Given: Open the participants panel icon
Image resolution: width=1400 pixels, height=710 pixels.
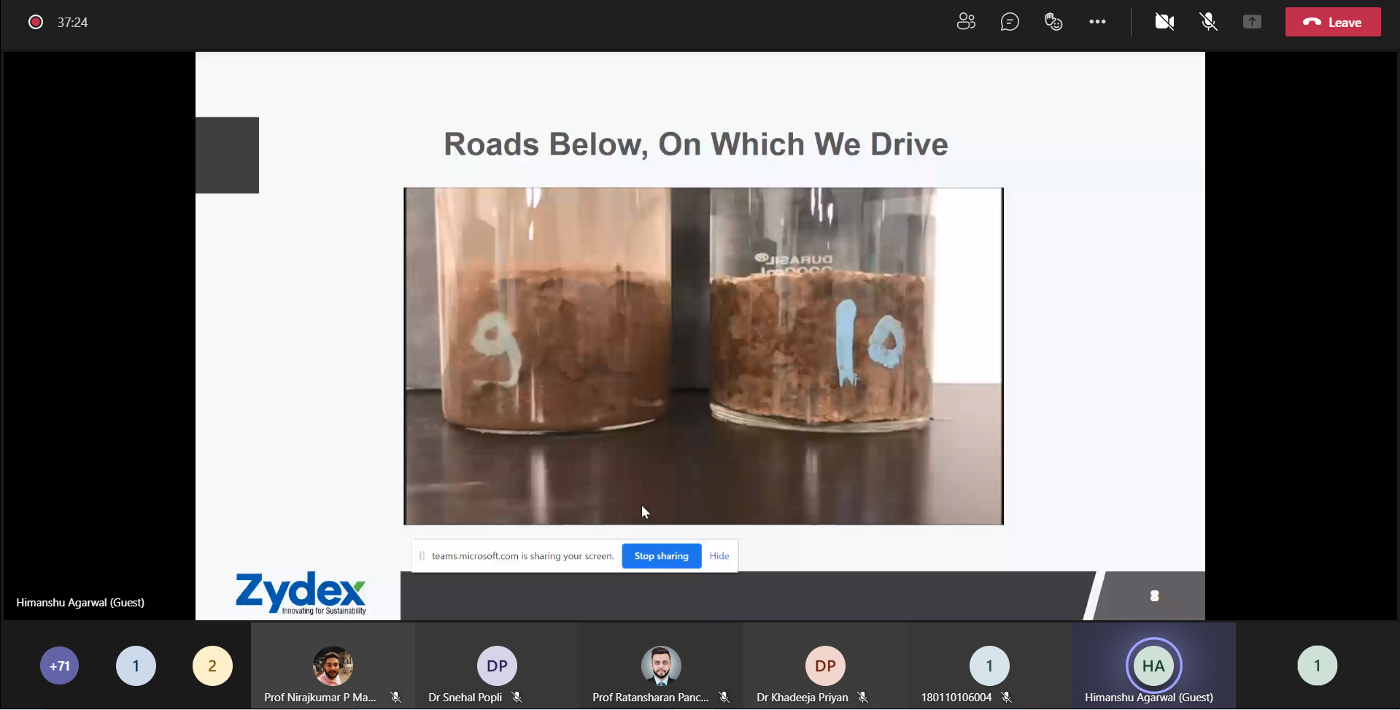Looking at the screenshot, I should [966, 22].
